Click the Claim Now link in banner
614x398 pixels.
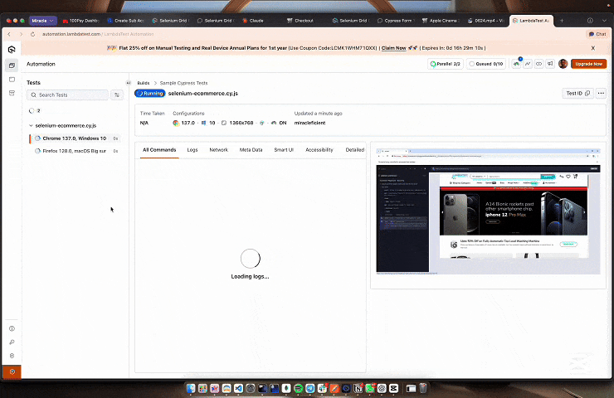(393, 48)
